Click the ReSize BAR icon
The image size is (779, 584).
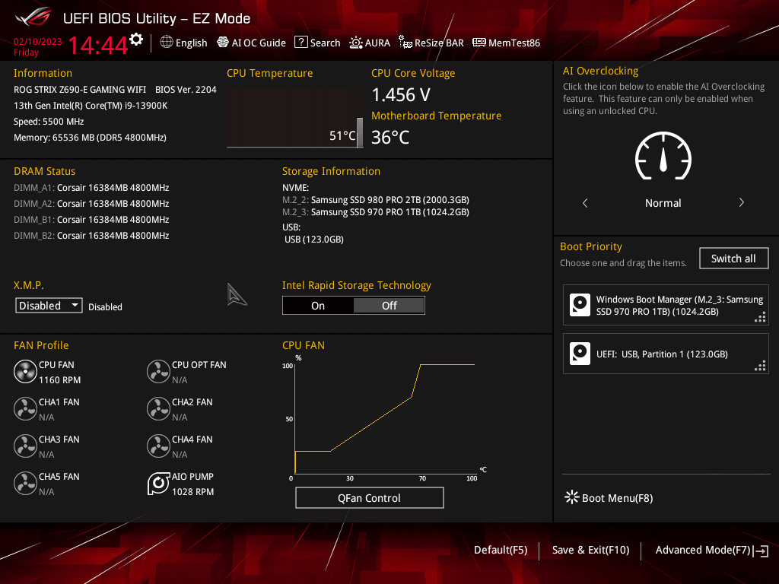(x=405, y=43)
